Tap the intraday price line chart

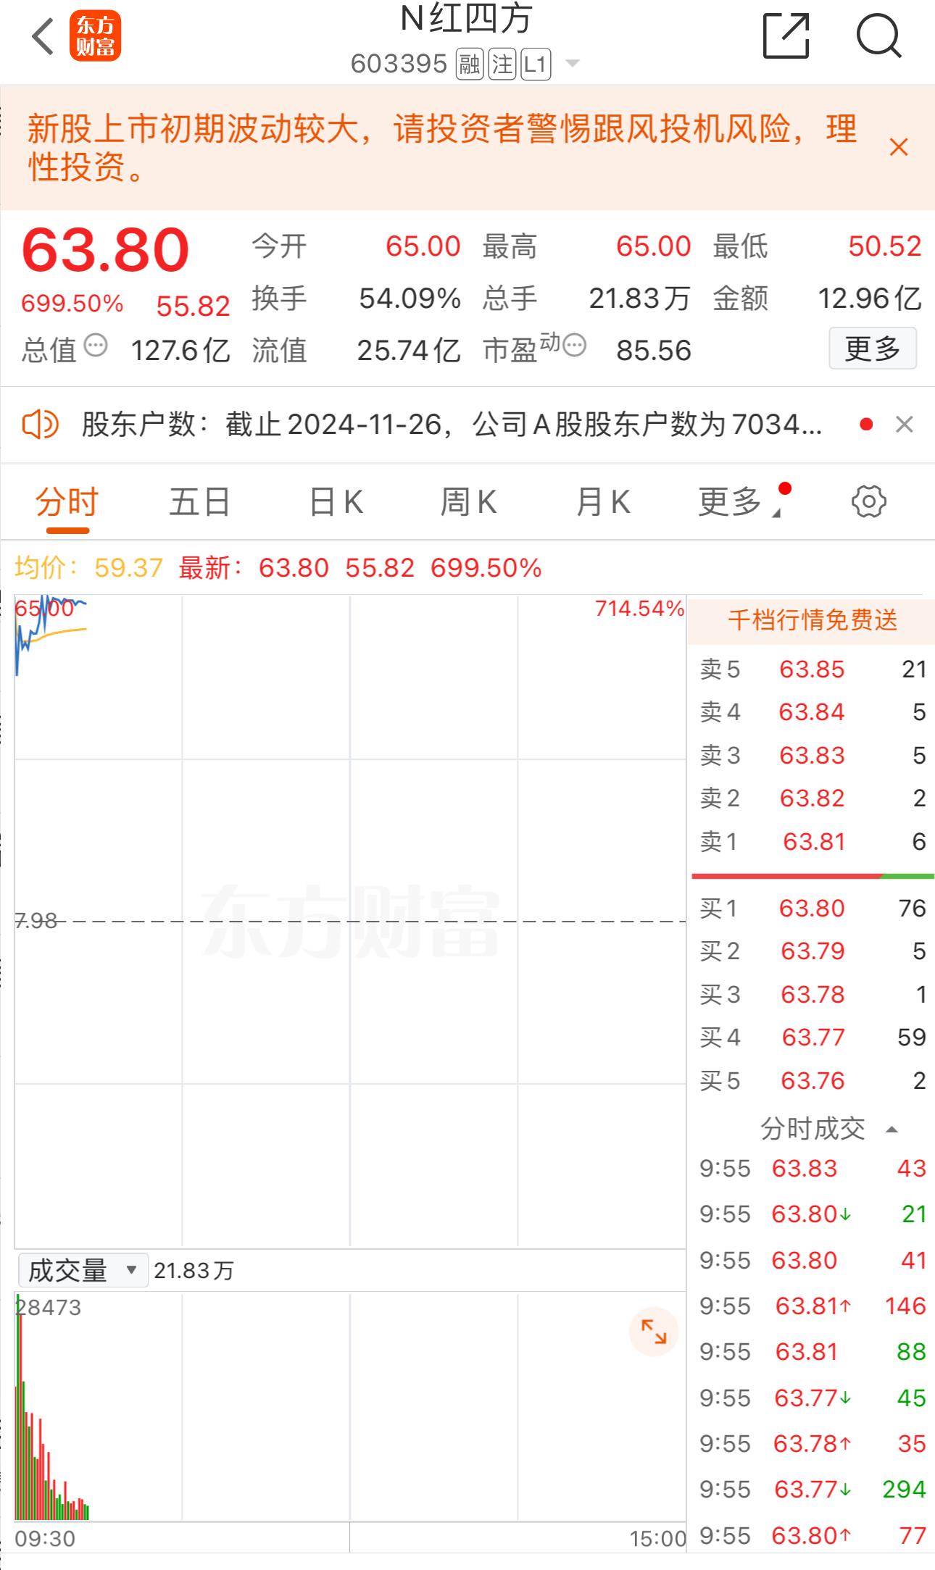click(350, 921)
